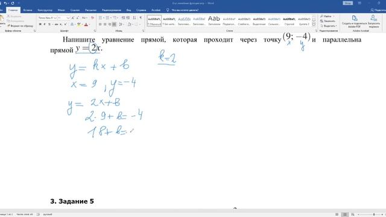The image size is (386, 217).
Task: Click Request Signatures button
Action: [374, 22]
